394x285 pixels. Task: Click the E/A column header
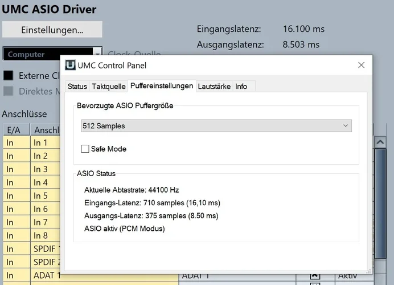[17, 130]
